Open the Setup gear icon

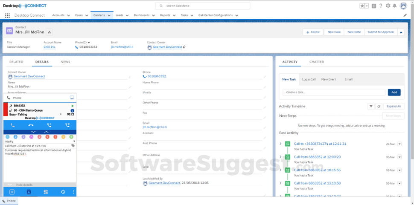pos(388,6)
